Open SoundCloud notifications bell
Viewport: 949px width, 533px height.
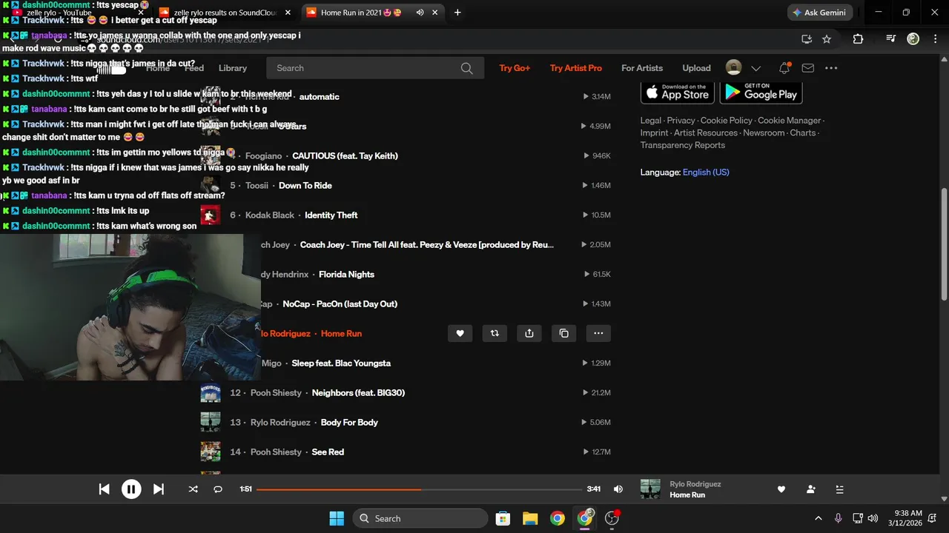click(784, 68)
